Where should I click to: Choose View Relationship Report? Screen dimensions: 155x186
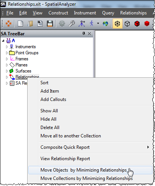click(x=90, y=159)
